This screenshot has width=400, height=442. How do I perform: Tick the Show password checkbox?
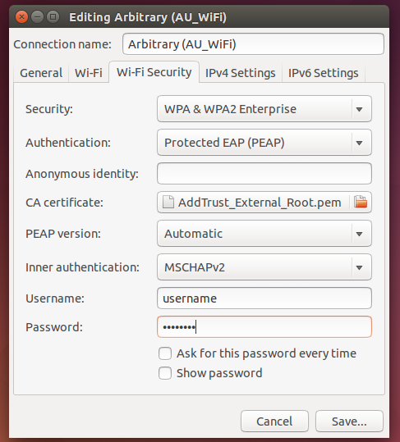(x=165, y=373)
